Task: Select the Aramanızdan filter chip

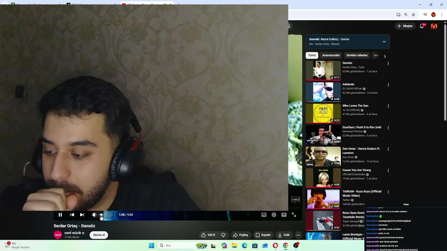Action: click(x=331, y=55)
